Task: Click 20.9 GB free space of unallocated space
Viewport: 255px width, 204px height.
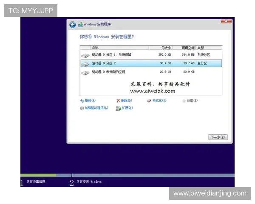Action: point(189,72)
